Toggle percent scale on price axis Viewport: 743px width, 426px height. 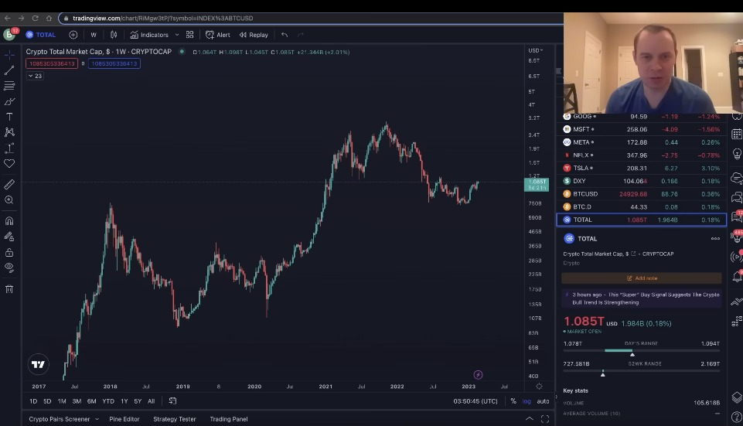pyautogui.click(x=513, y=401)
